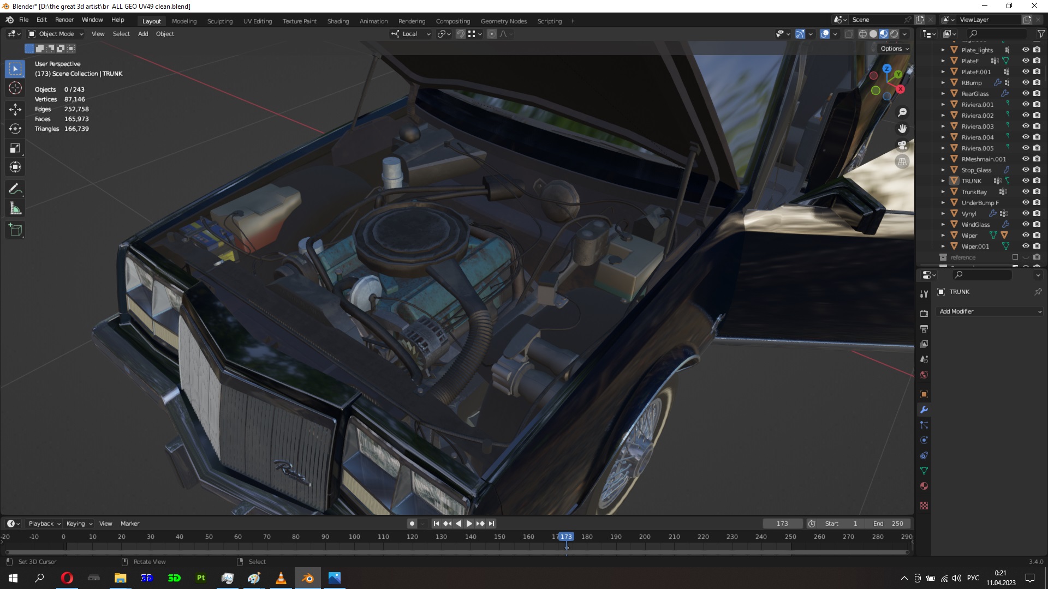
Task: Choose the Add Cube tool
Action: coord(15,230)
